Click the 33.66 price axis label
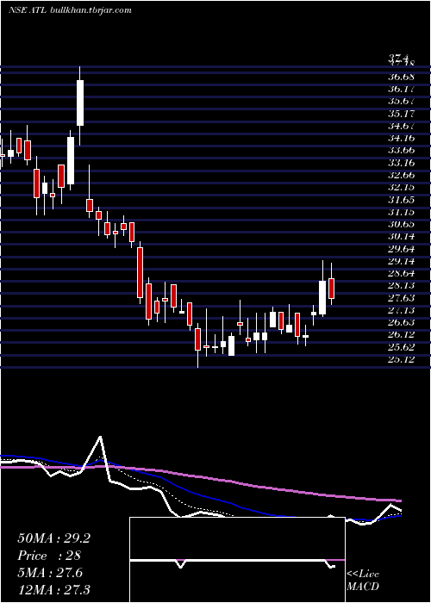 click(401, 151)
